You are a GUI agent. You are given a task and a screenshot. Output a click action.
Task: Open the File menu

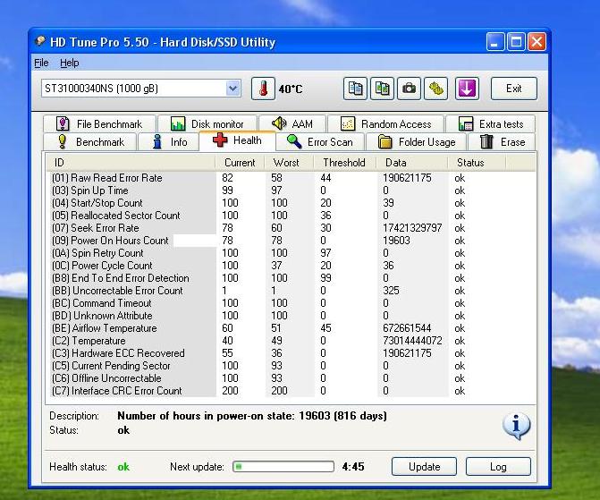(41, 63)
